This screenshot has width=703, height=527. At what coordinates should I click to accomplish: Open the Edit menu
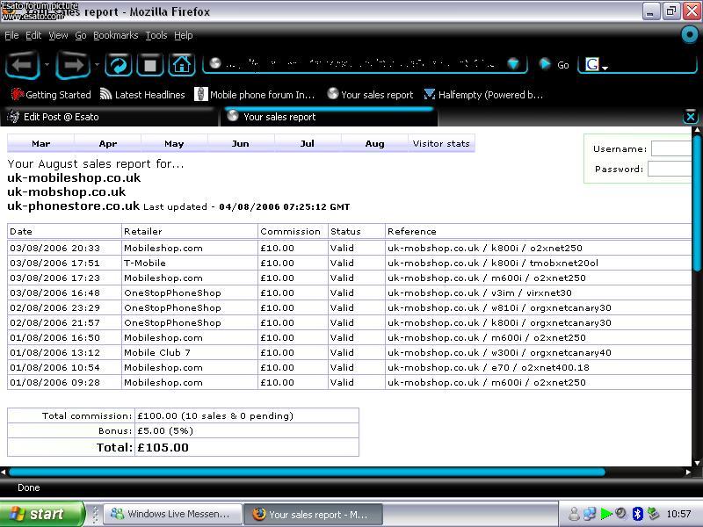[33, 35]
